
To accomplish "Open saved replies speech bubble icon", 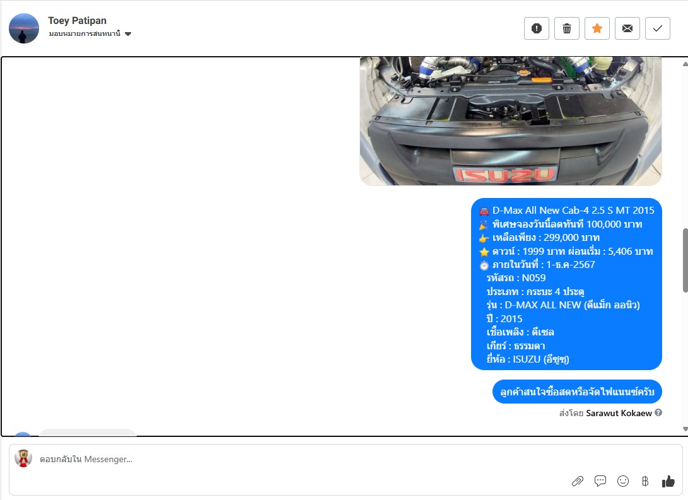I will (600, 481).
